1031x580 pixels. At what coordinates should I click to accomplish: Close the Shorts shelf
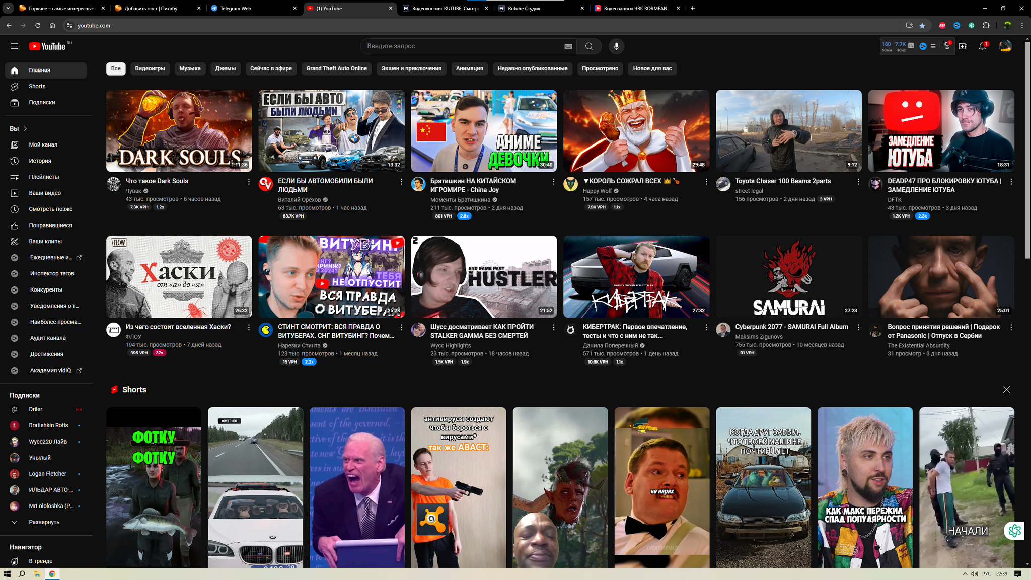pyautogui.click(x=1006, y=390)
